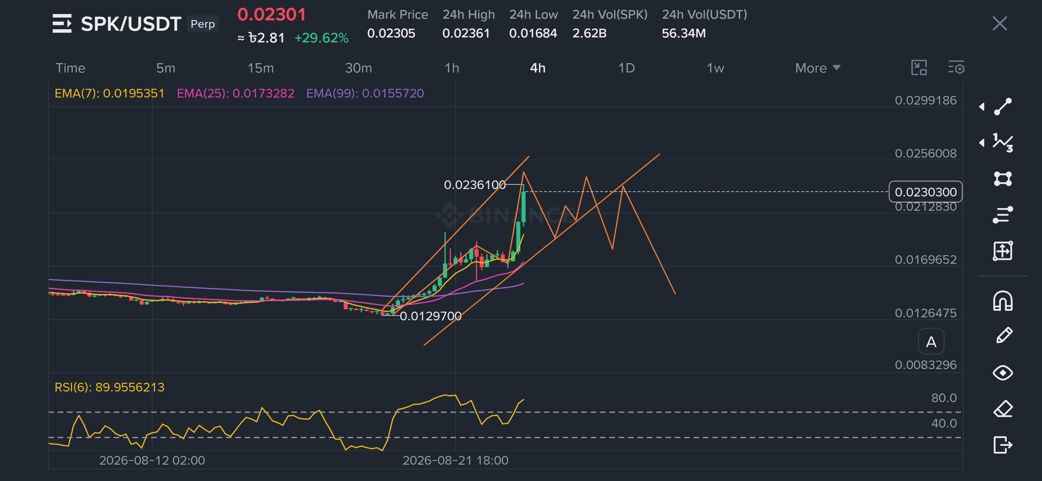1042x481 pixels.
Task: Tap the 2026-08-21 18:00 time axis label
Action: (x=456, y=460)
